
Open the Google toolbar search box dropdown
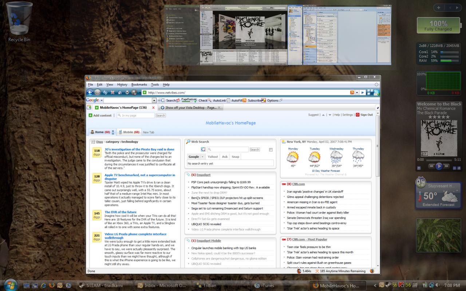point(154,100)
